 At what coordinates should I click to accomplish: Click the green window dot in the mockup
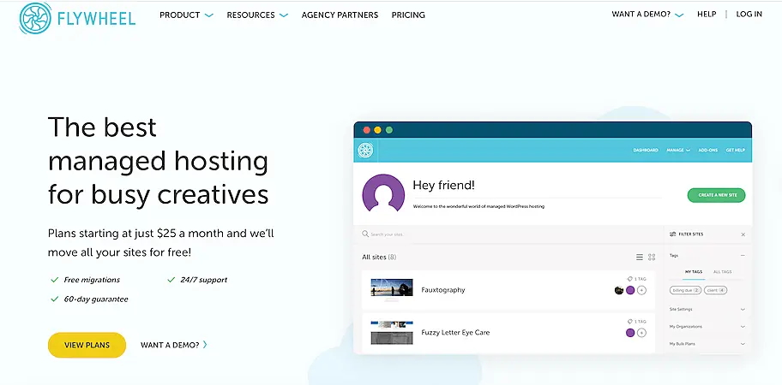coord(389,130)
